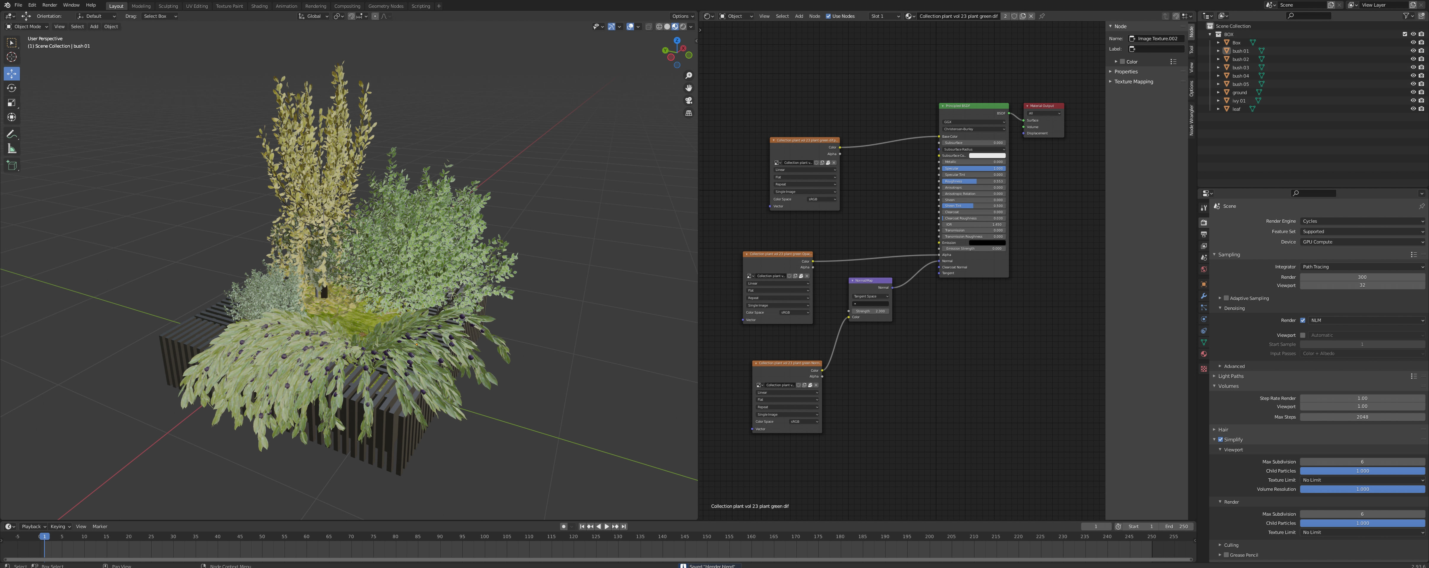Open the NLM denoiser dropdown
The image size is (1429, 568).
click(x=1366, y=320)
